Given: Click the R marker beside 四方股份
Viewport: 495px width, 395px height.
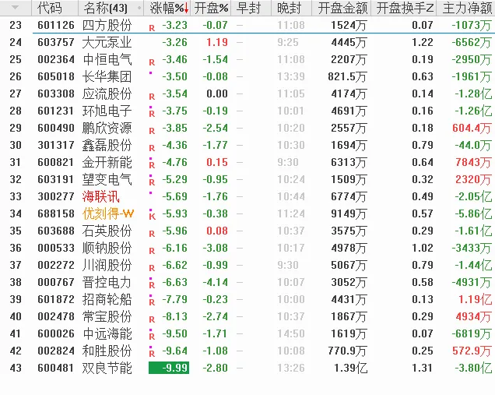Looking at the screenshot, I should click(x=152, y=29).
